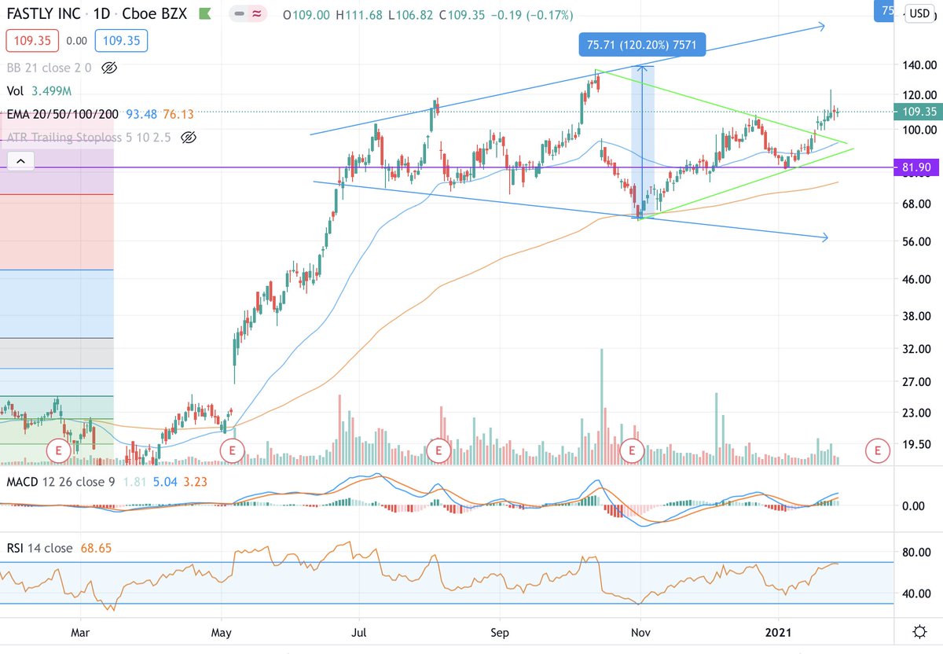Click the blue buy button showing 109.35

(x=119, y=40)
